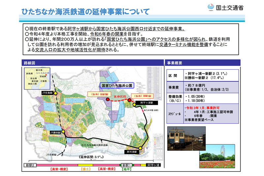Click the 1.18(50年) value
The height and width of the screenshot is (176, 264).
pos(195,101)
